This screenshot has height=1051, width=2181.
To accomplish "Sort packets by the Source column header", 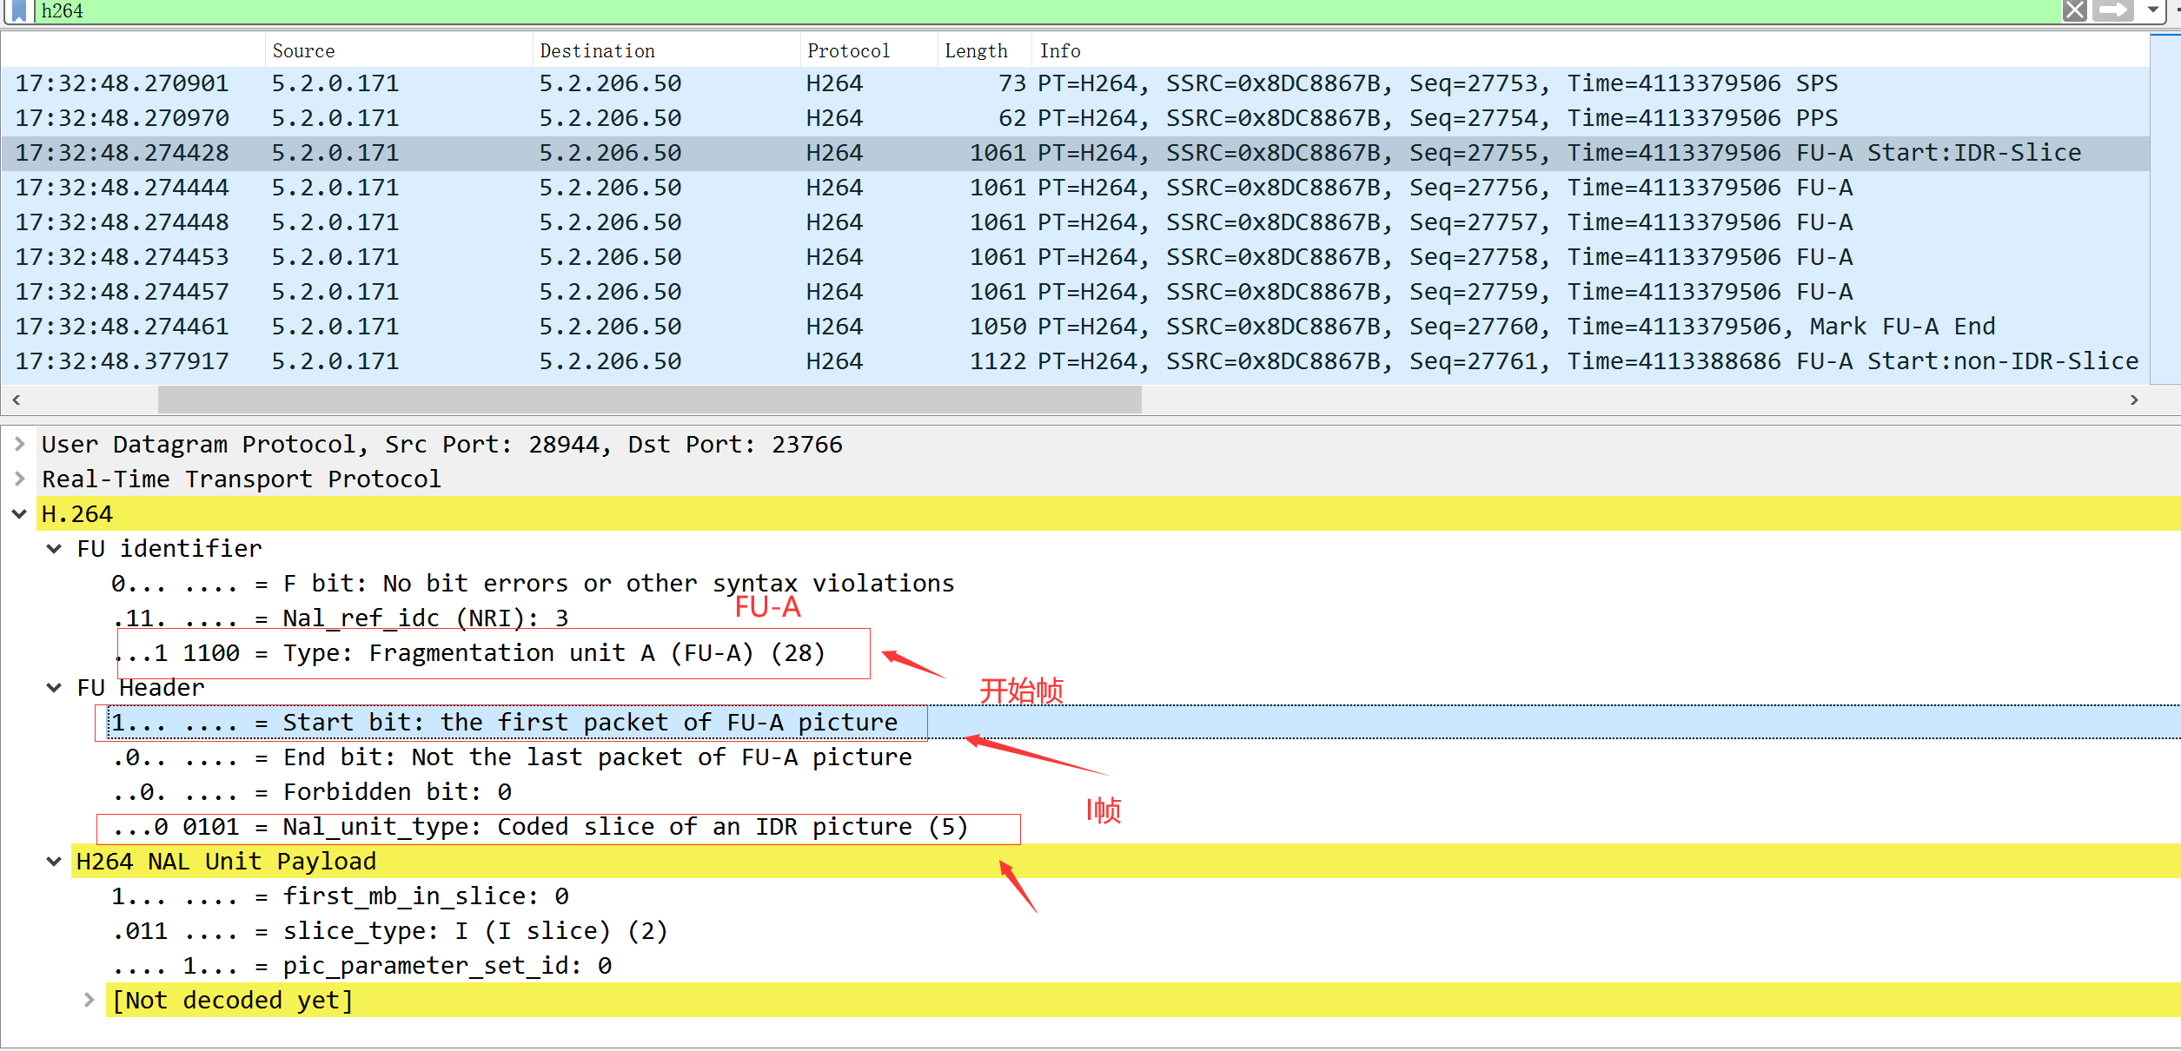I will point(303,51).
